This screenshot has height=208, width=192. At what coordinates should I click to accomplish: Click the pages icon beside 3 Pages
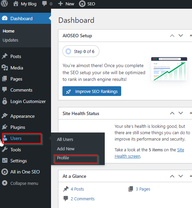(x=131, y=189)
